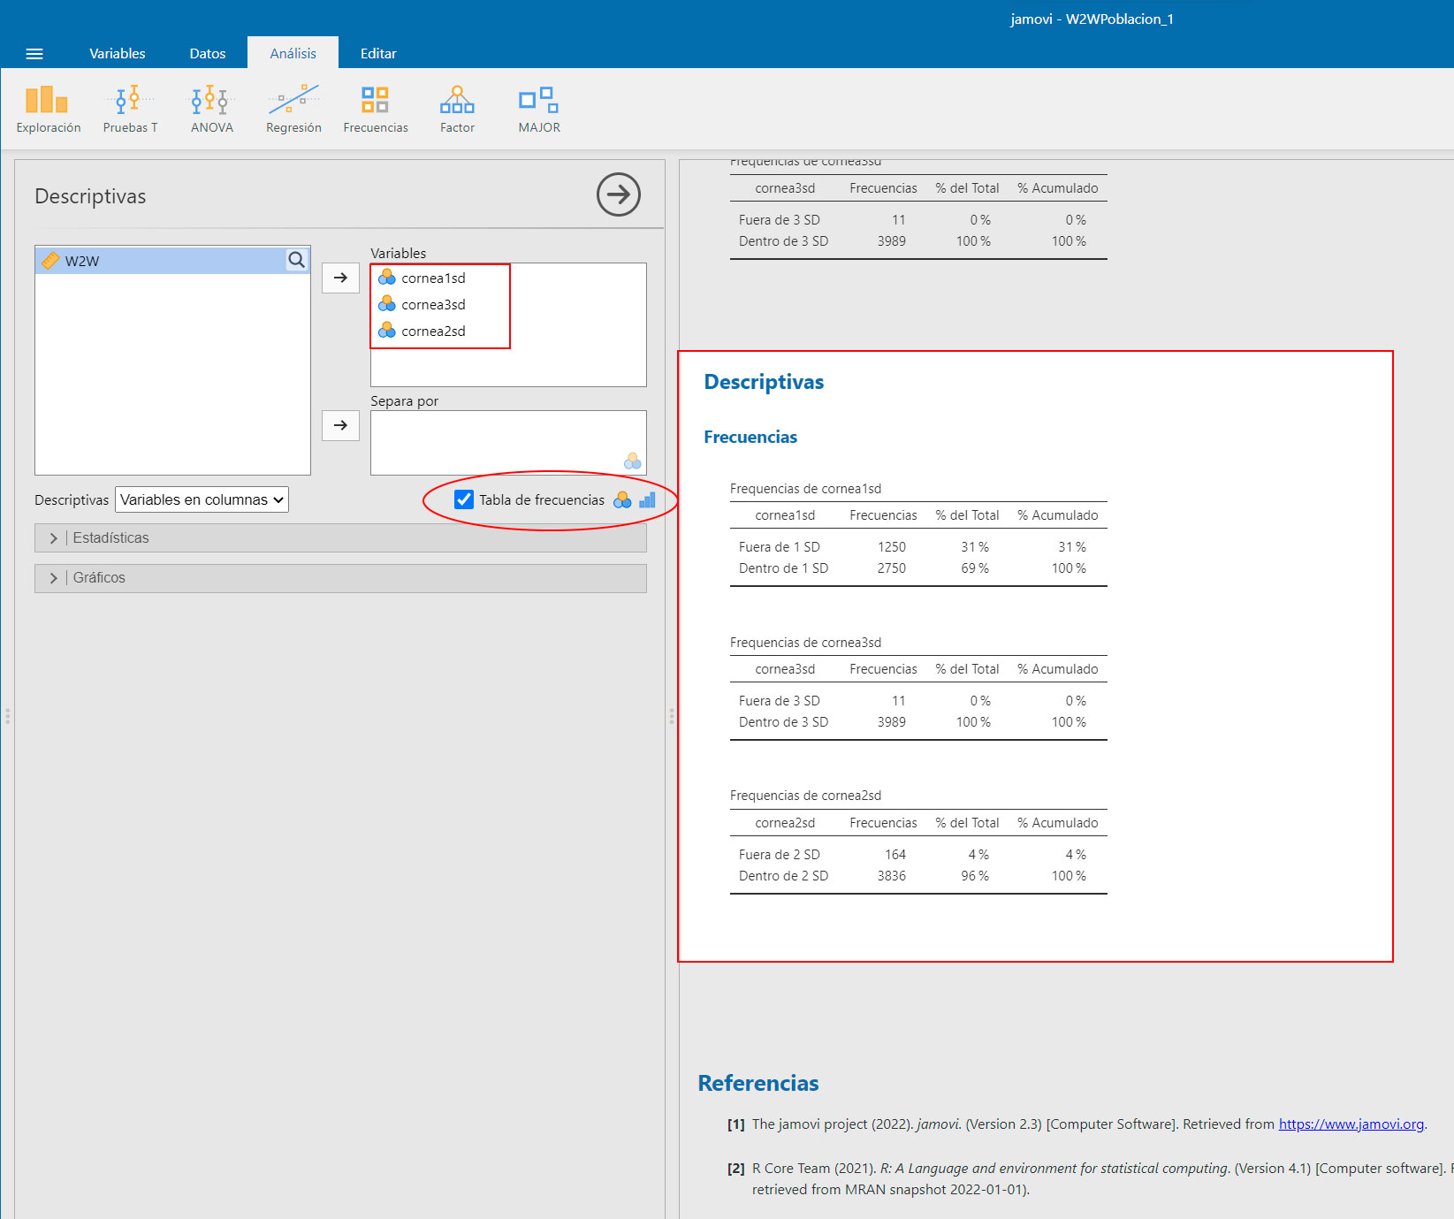Switch to the Datos tab
Screen dimensions: 1454x1219
[x=207, y=54]
